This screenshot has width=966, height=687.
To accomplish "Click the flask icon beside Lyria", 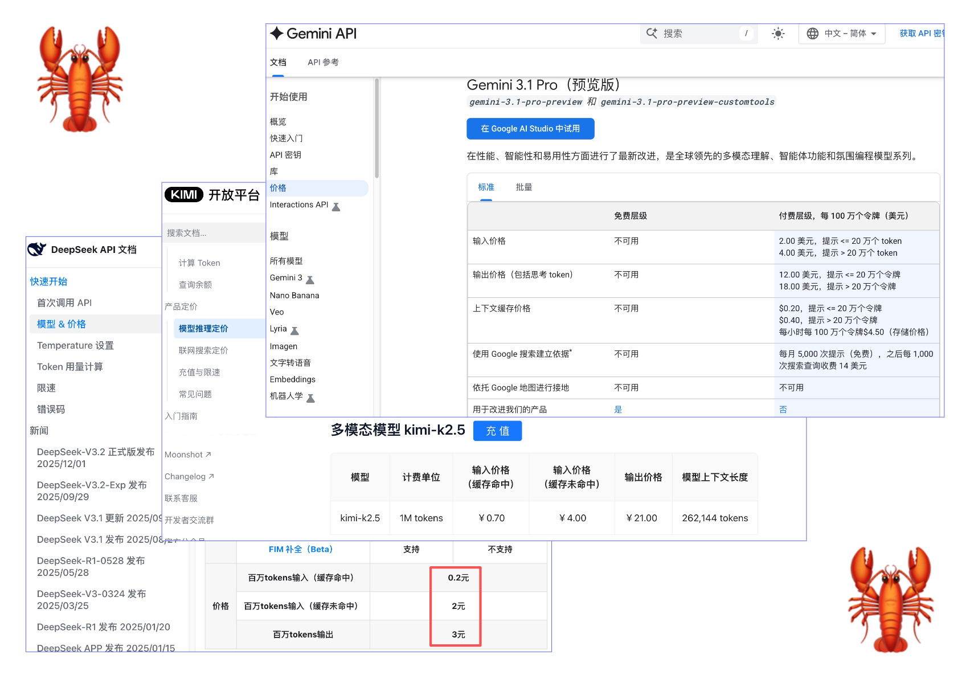I will pos(294,331).
